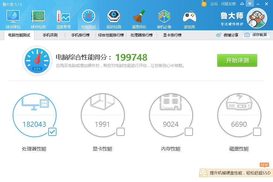This screenshot has height=182, width=273.
Task: Switch to 综合性能排行榜 tab
Action: coord(111,35)
